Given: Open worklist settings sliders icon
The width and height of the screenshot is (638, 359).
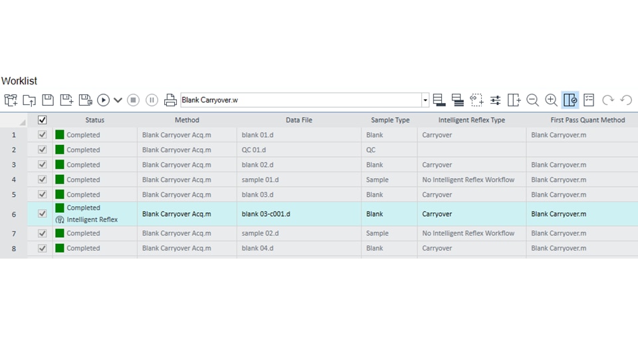Looking at the screenshot, I should 495,100.
